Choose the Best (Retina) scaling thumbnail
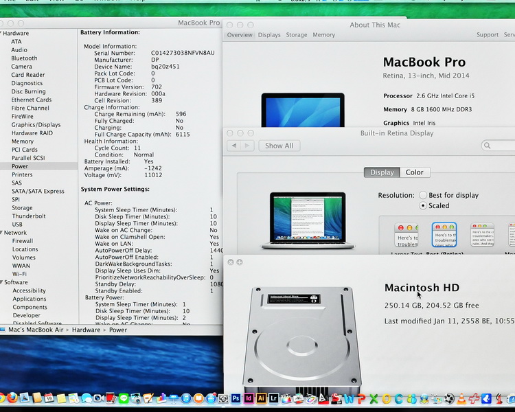This screenshot has width=515, height=412. pyautogui.click(x=444, y=235)
